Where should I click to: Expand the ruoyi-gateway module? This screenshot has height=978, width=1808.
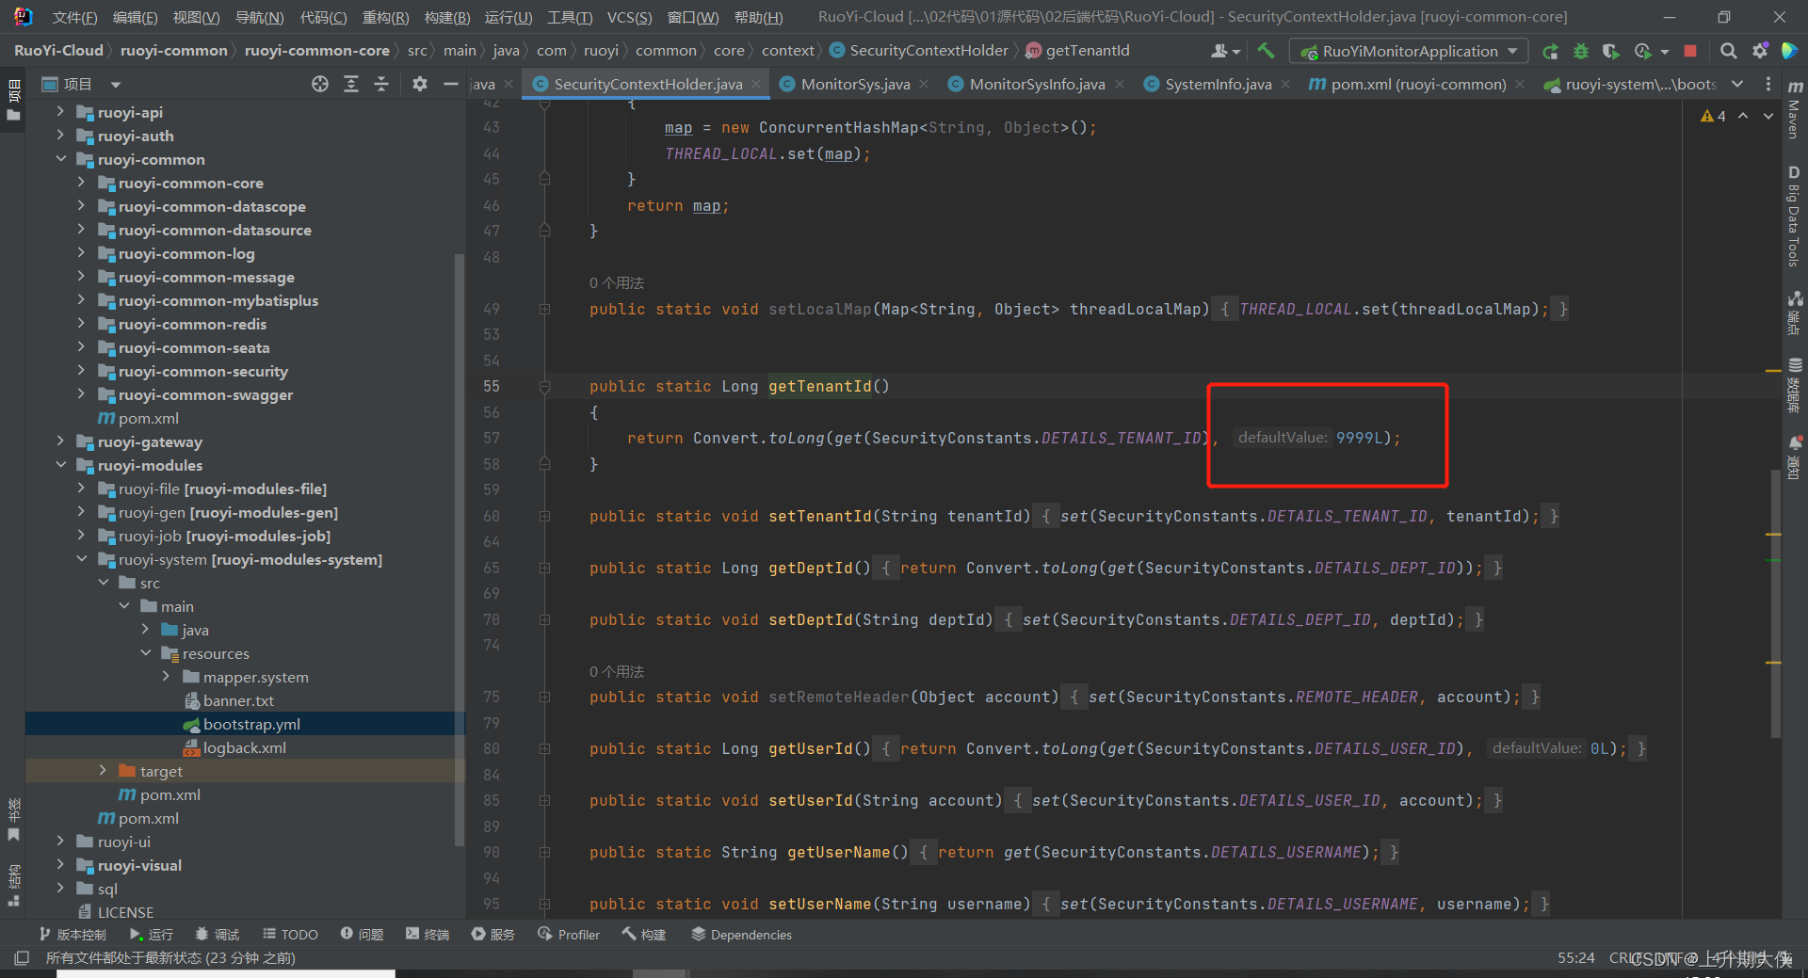pos(60,441)
